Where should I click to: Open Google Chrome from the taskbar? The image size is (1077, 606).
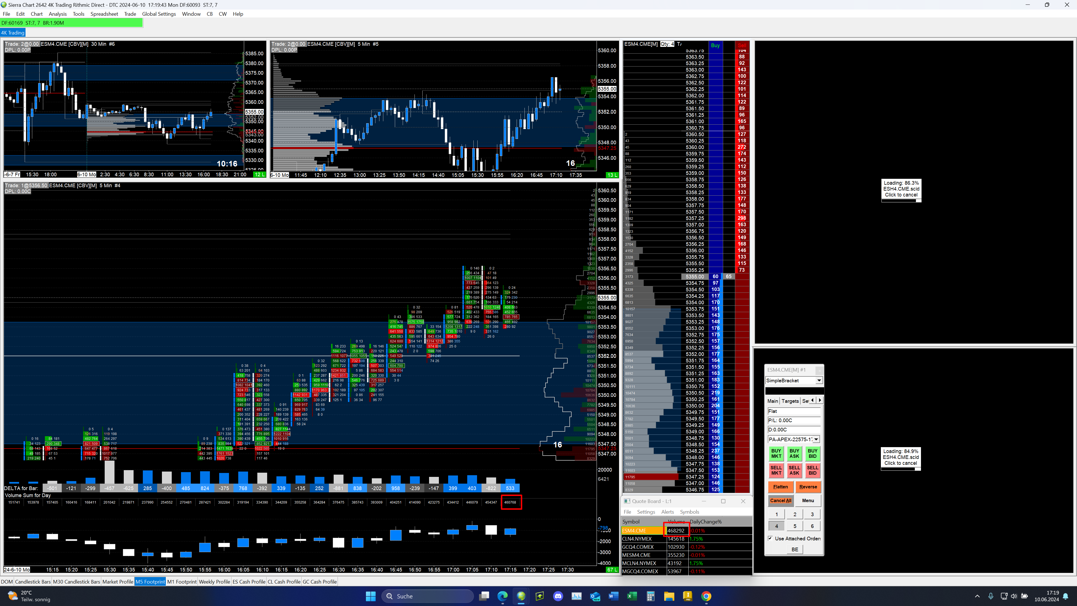coord(706,596)
